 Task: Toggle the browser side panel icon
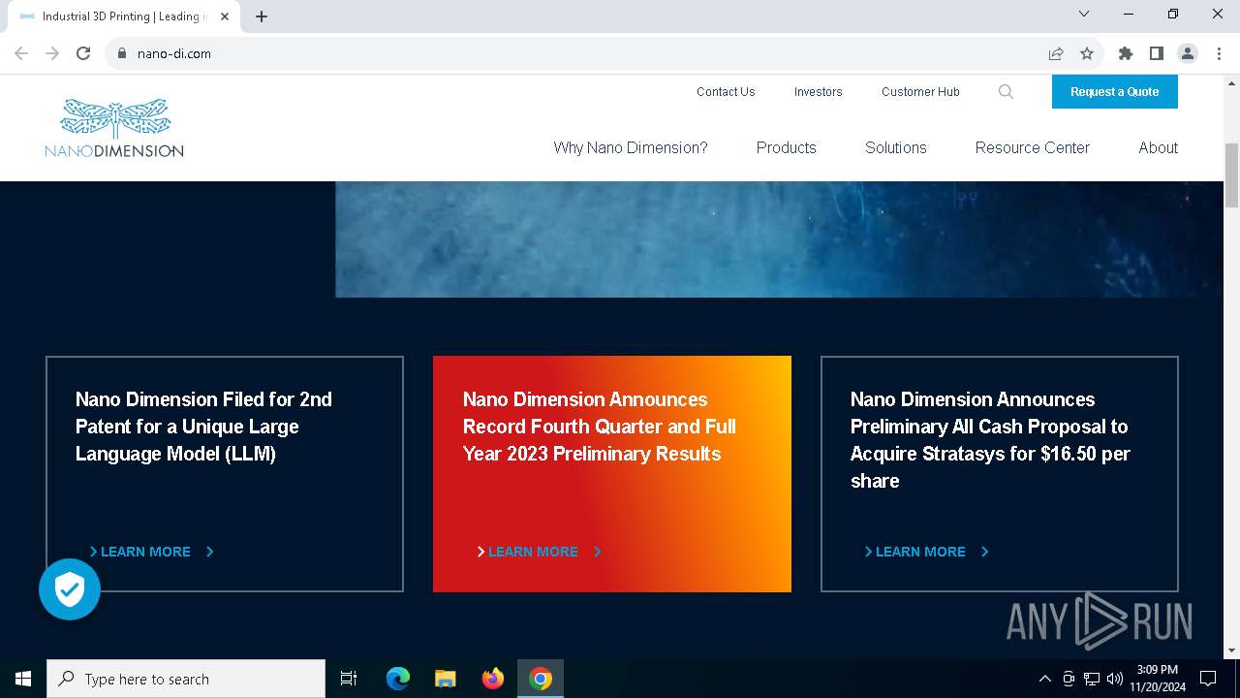1157,53
